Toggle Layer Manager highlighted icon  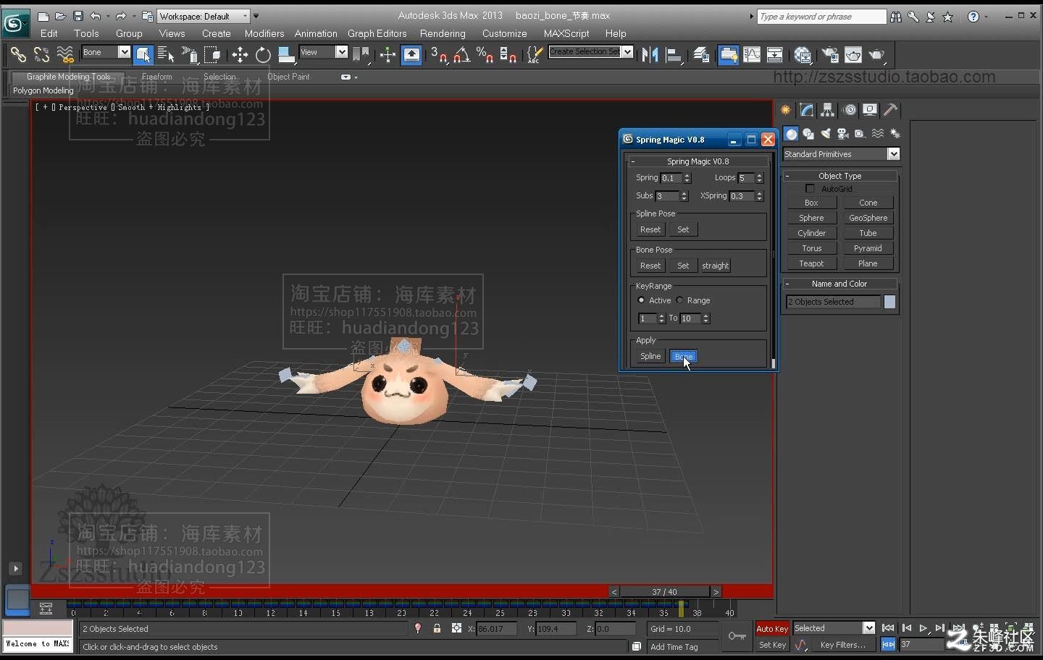[729, 54]
